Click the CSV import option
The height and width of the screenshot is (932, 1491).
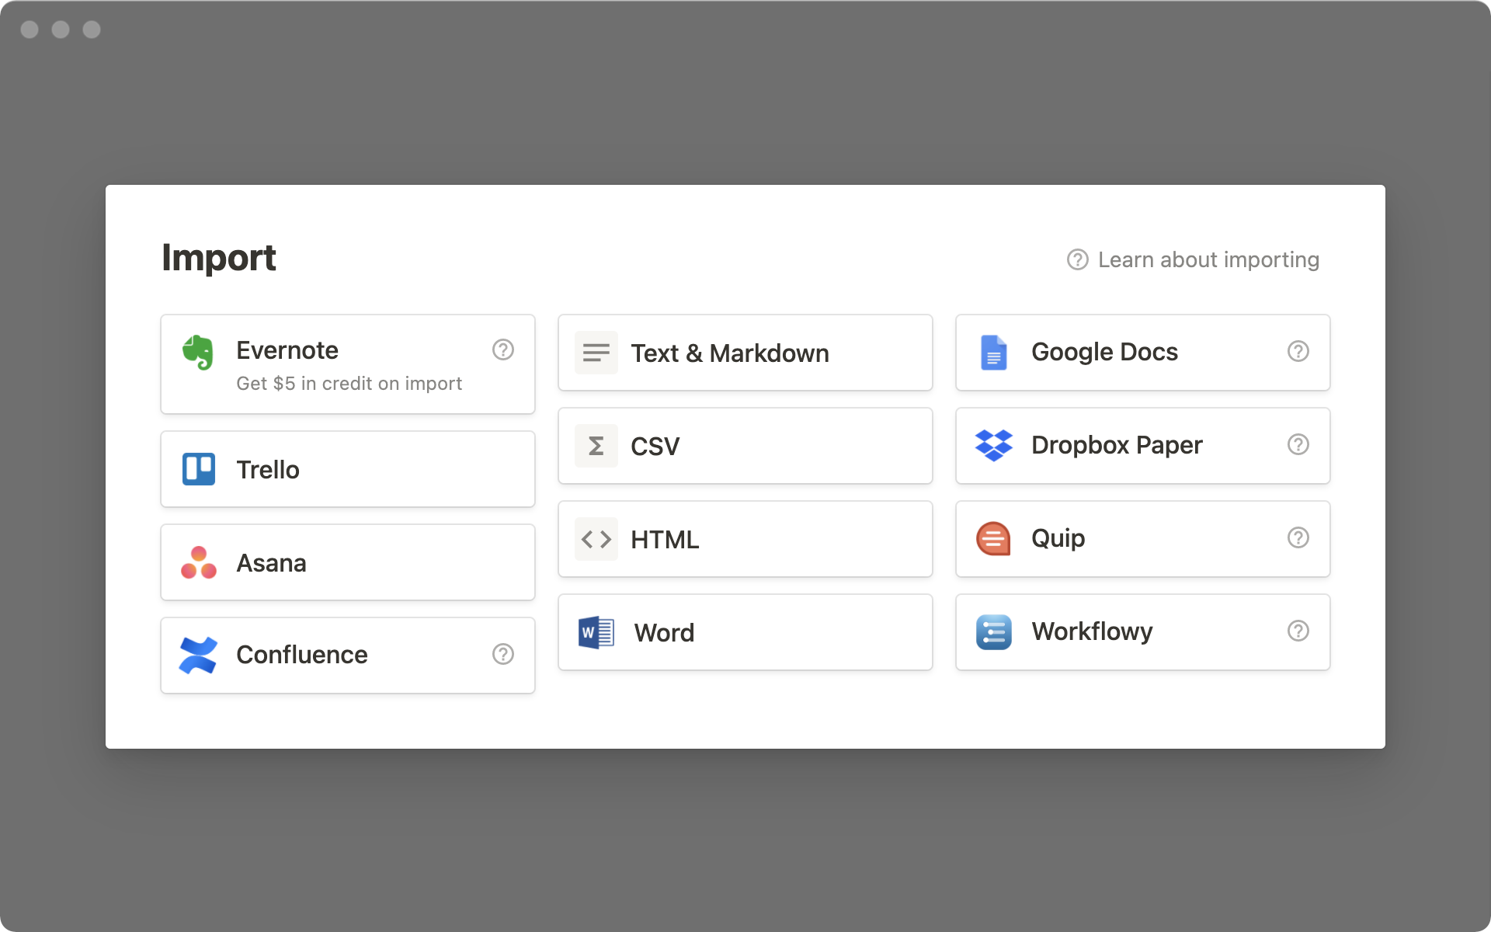[x=745, y=444]
